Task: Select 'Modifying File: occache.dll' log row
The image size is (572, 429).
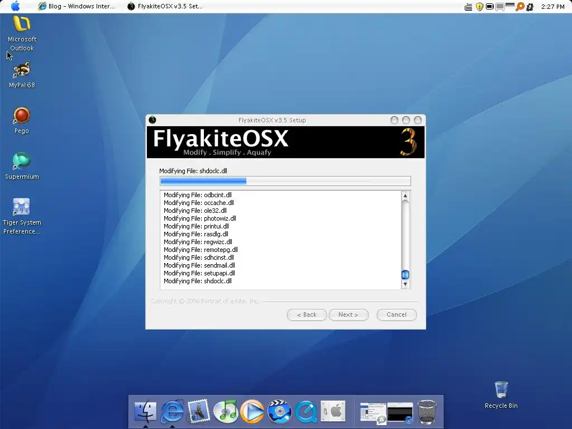Action: (x=199, y=203)
